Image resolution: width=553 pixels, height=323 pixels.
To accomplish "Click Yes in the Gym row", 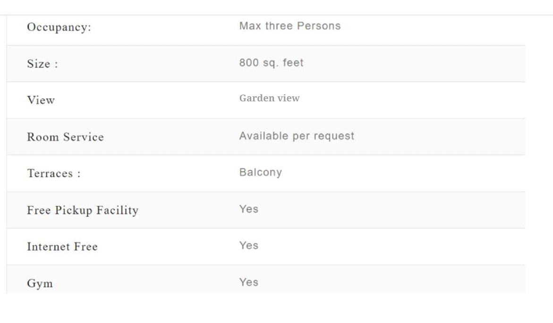I will [x=248, y=282].
